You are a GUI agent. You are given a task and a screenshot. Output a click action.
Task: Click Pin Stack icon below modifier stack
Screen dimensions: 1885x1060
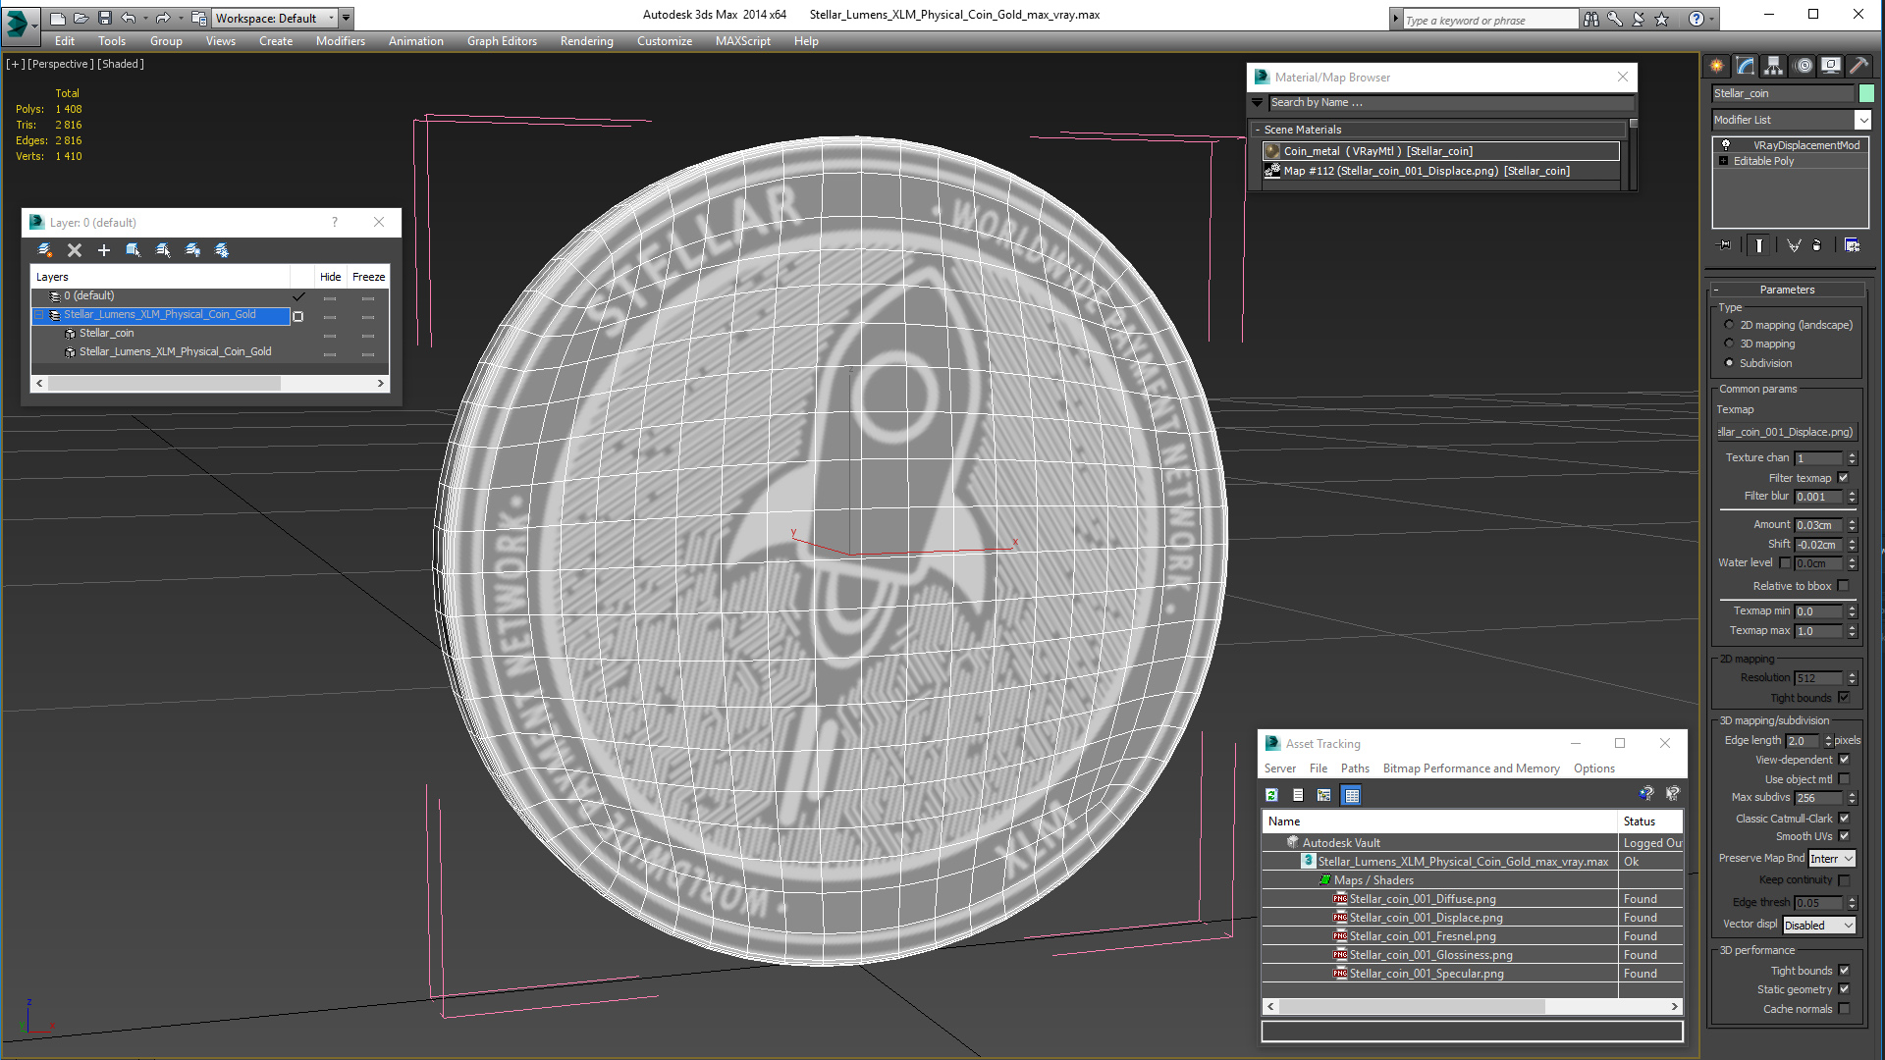pos(1725,245)
